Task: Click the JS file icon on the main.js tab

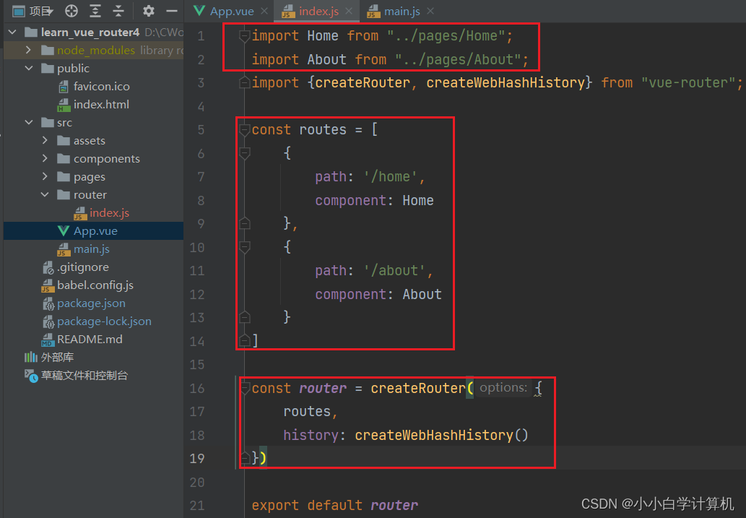Action: tap(373, 11)
